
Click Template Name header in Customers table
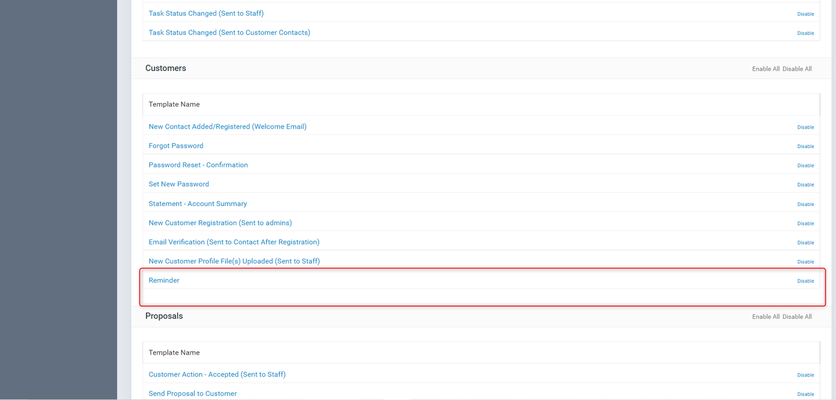click(174, 105)
